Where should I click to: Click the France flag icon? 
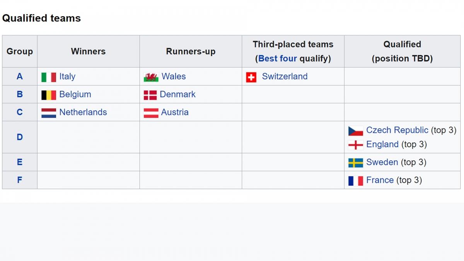tap(356, 181)
